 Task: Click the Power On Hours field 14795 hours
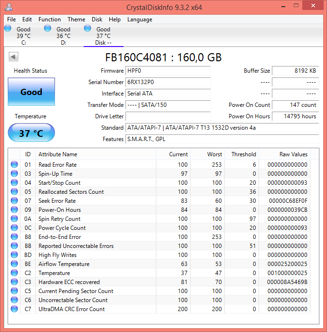[x=296, y=116]
